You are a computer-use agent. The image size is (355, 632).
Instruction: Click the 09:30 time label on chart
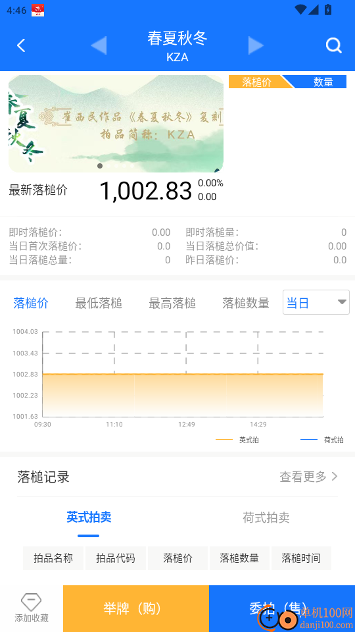(x=42, y=425)
